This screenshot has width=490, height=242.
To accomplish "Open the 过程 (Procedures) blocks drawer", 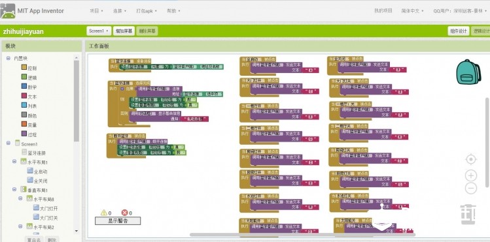I will 29,134.
